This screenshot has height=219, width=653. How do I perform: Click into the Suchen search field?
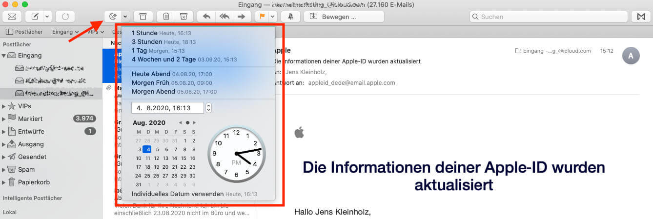coord(549,17)
